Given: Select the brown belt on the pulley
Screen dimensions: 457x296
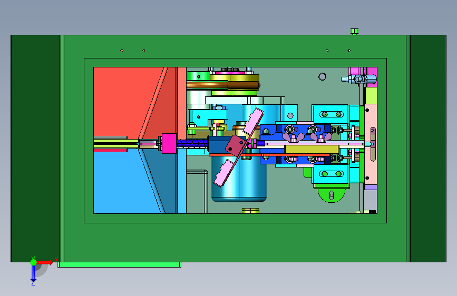Looking at the screenshot, I should click(223, 85).
